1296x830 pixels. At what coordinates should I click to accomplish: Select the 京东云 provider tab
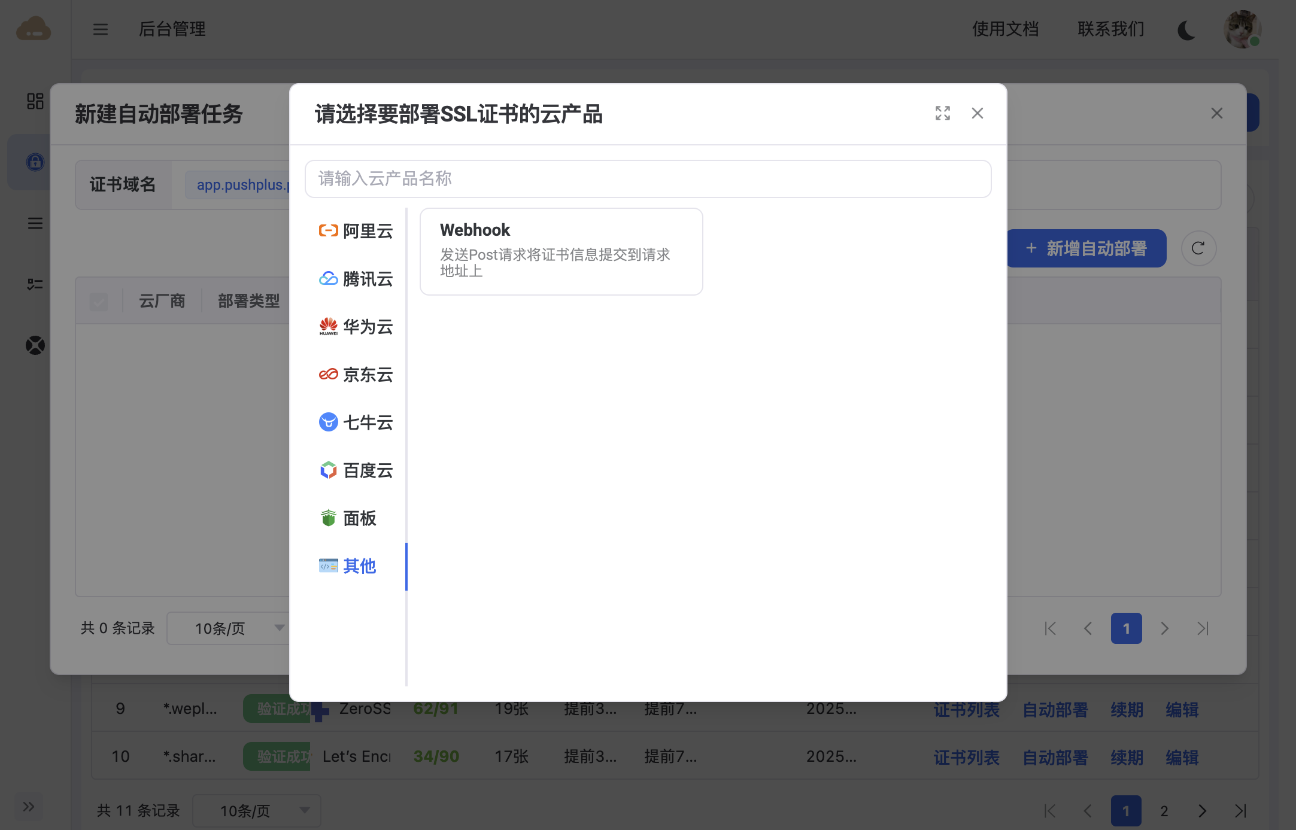point(356,375)
